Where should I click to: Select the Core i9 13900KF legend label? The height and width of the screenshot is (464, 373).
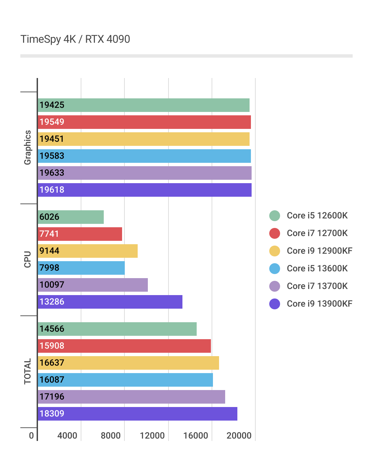(319, 304)
